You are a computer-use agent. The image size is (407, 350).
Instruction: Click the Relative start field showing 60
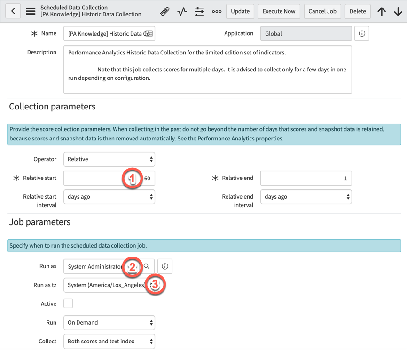pyautogui.click(x=110, y=178)
